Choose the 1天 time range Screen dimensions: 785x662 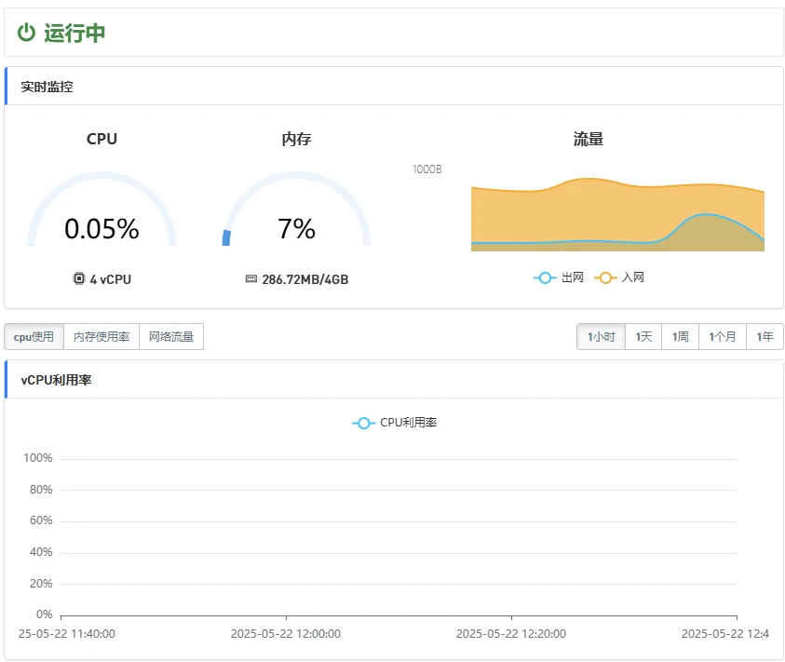[x=643, y=337]
